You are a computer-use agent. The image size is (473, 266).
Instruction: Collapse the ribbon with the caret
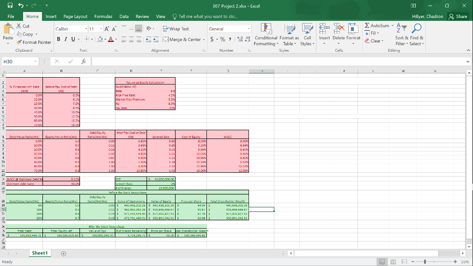[x=468, y=50]
